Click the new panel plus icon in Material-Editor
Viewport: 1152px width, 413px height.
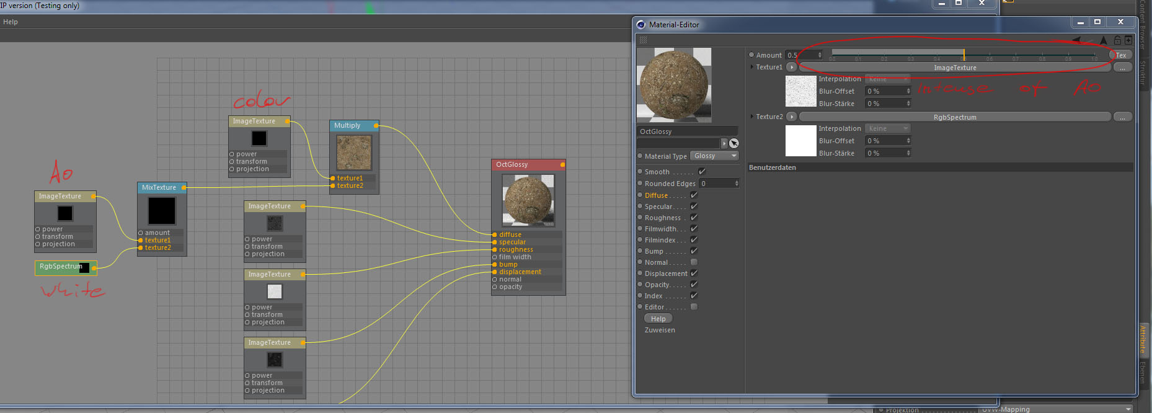click(1128, 40)
